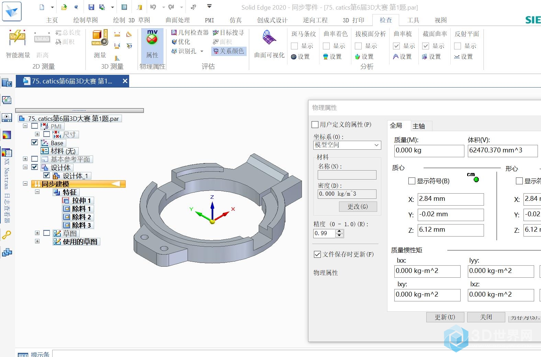Click the 优化 optimize command

(x=181, y=42)
